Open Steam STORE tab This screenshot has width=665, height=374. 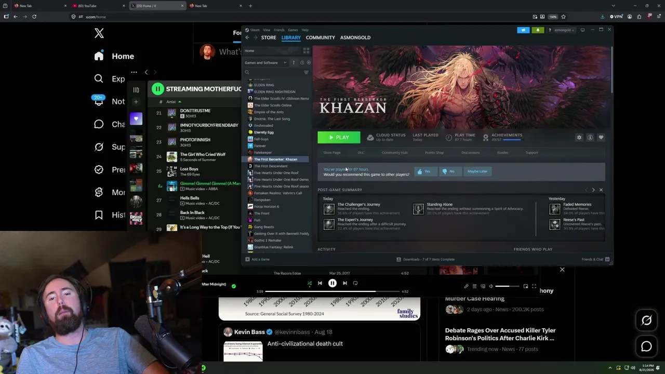click(x=269, y=37)
